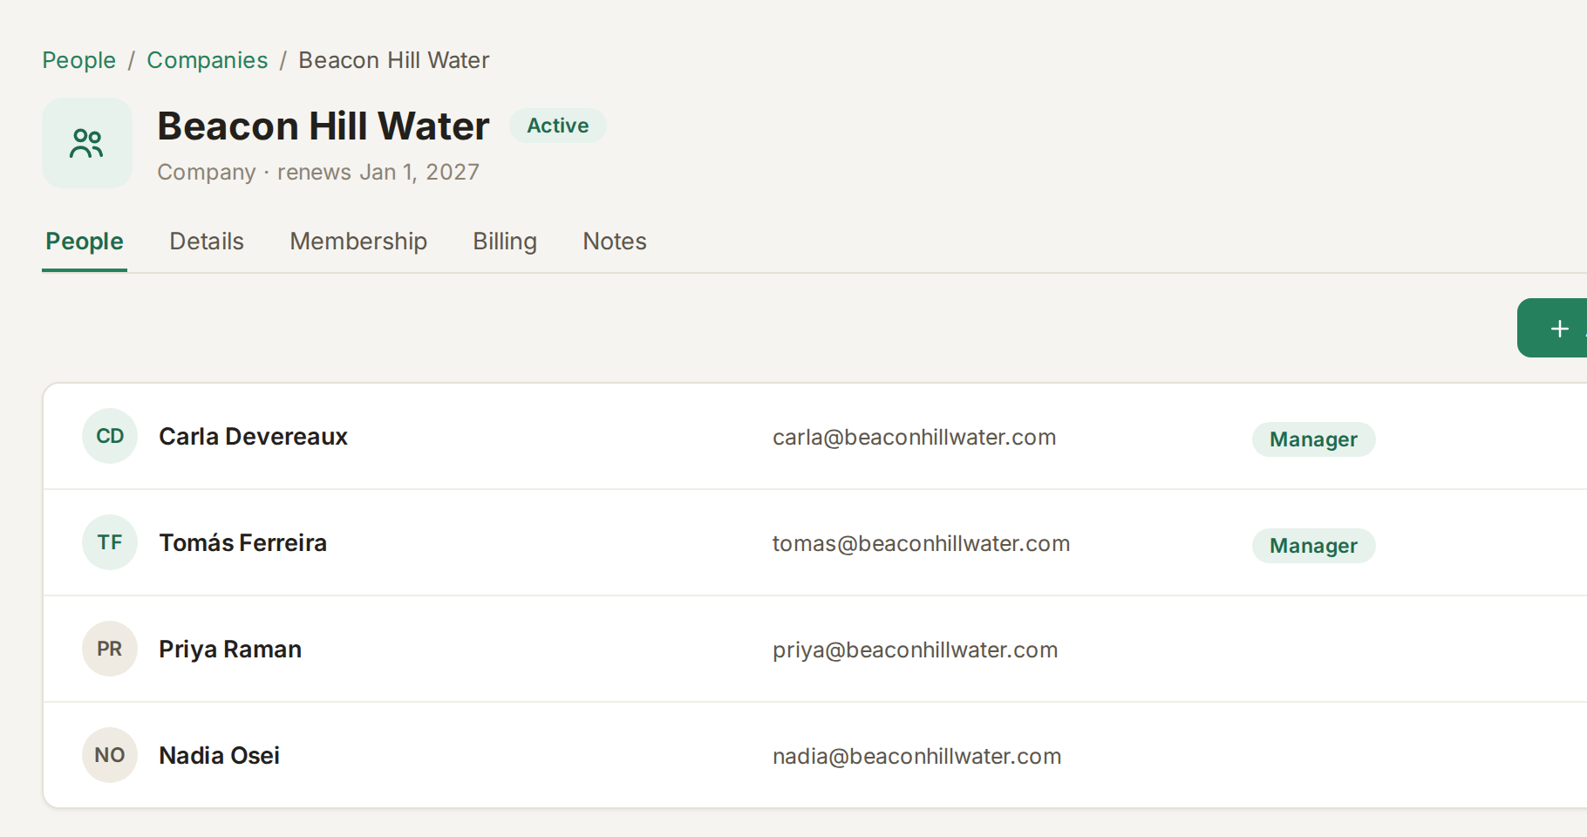Click the company group icon beside Beacon Hill Water

click(87, 143)
